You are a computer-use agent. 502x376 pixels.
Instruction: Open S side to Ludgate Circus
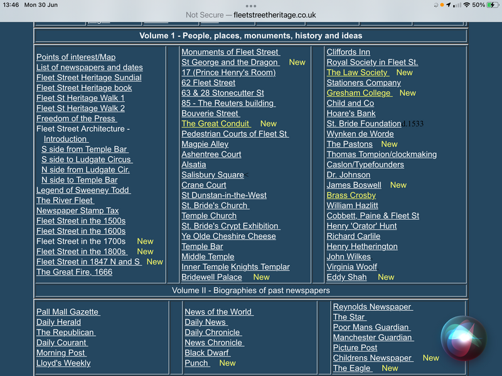87,160
